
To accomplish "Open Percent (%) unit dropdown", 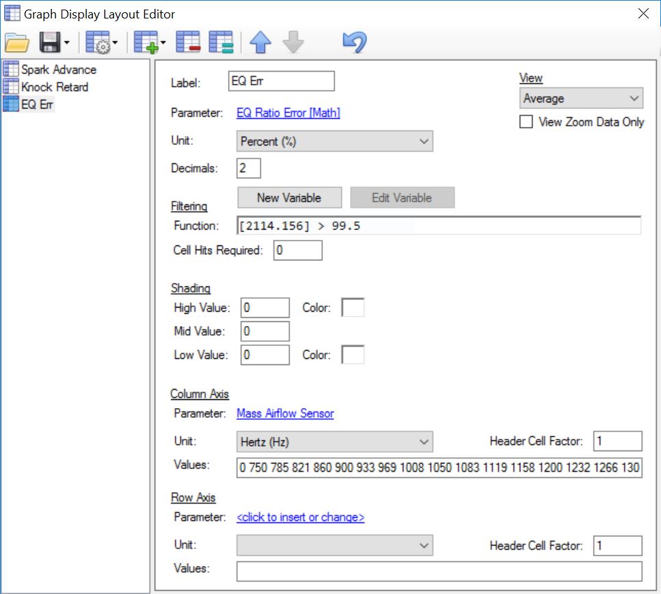I will click(334, 141).
